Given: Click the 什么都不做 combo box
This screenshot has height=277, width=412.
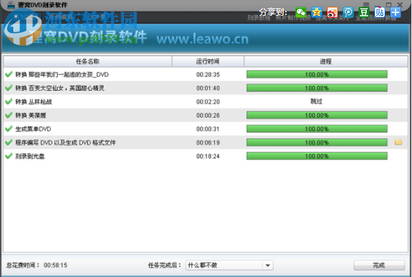Looking at the screenshot, I should [x=230, y=265].
